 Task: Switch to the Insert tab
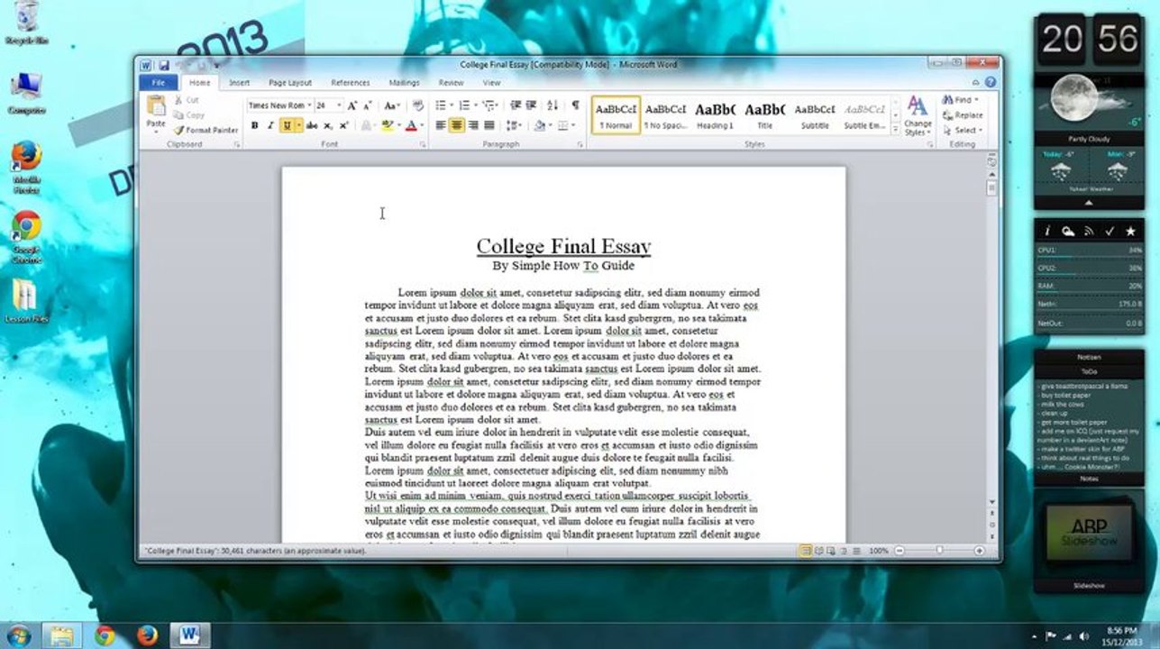(240, 83)
